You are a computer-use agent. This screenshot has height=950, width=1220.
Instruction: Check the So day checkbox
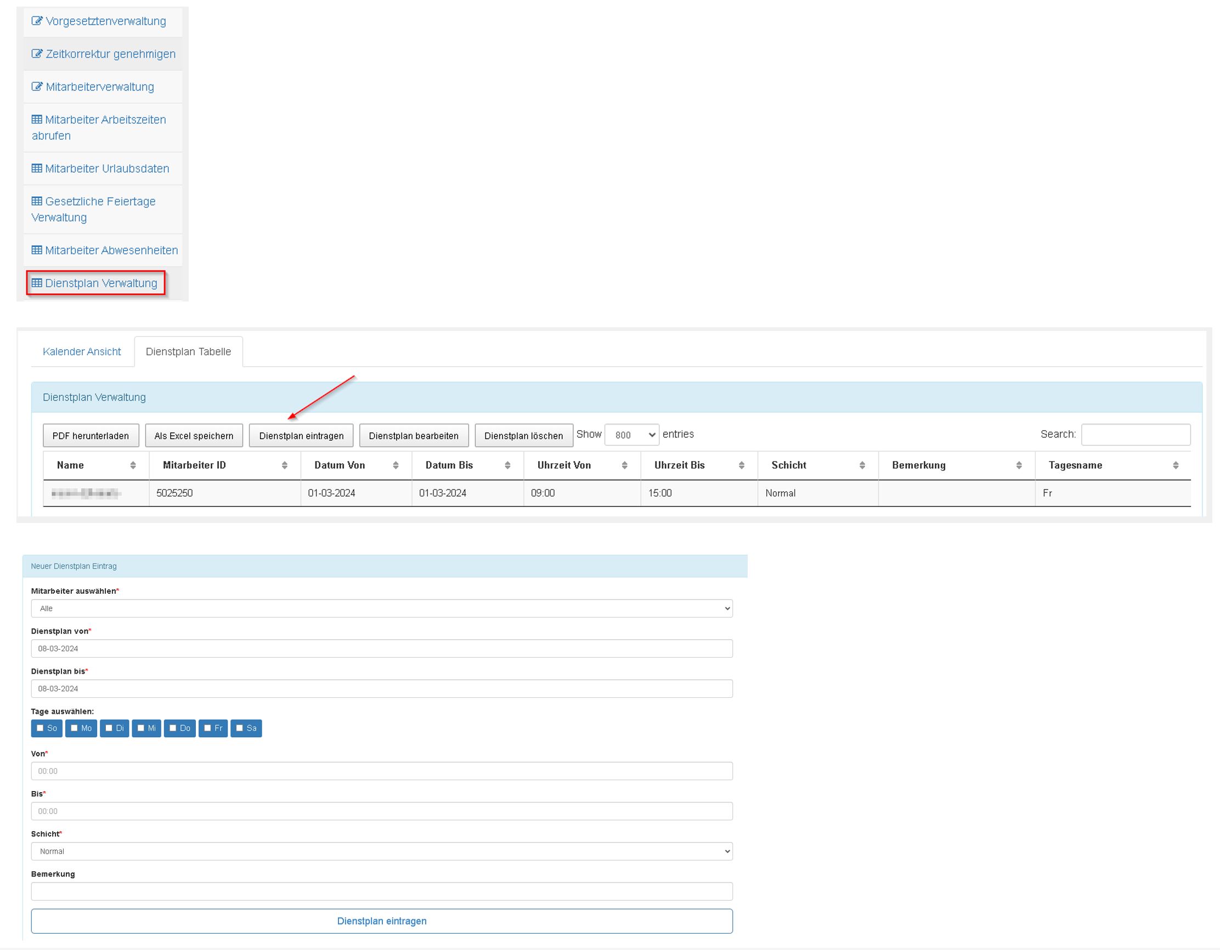click(40, 728)
